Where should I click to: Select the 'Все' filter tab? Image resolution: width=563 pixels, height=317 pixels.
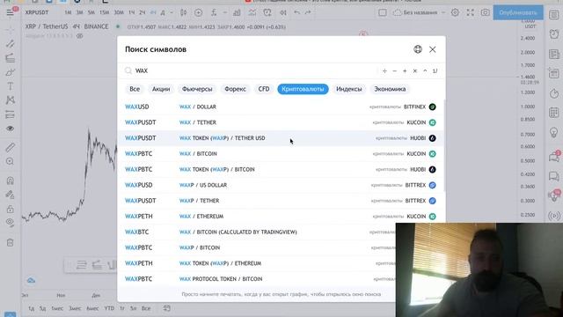click(x=135, y=89)
